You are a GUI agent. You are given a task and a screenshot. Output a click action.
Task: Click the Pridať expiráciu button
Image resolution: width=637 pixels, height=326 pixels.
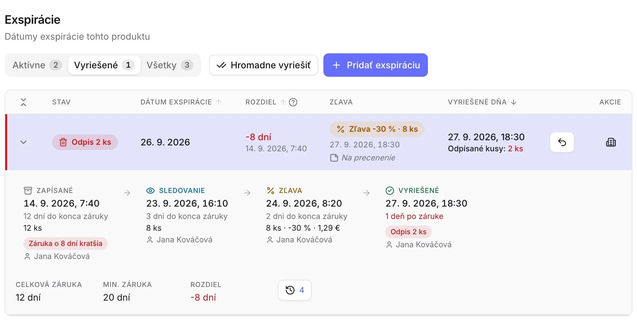[x=375, y=65]
